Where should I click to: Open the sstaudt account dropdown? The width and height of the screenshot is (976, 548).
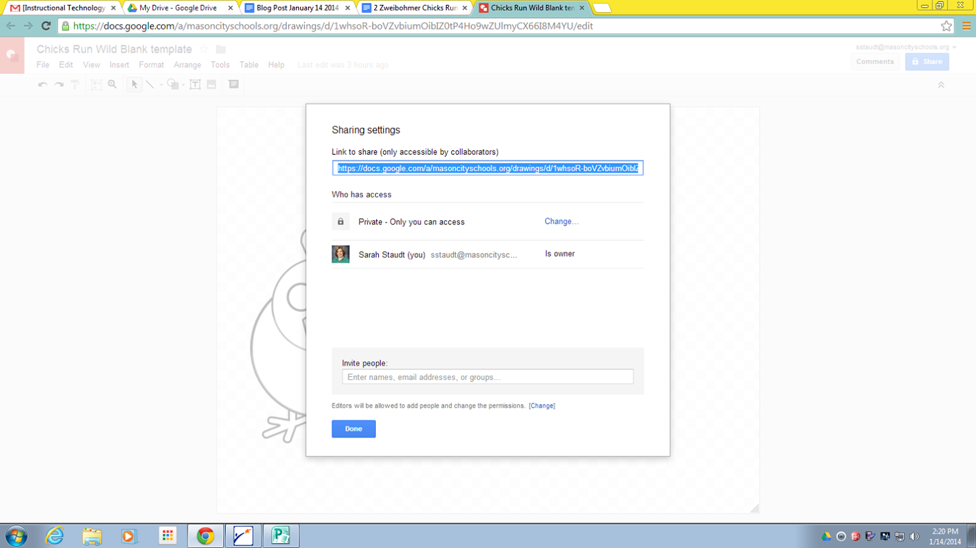[906, 47]
